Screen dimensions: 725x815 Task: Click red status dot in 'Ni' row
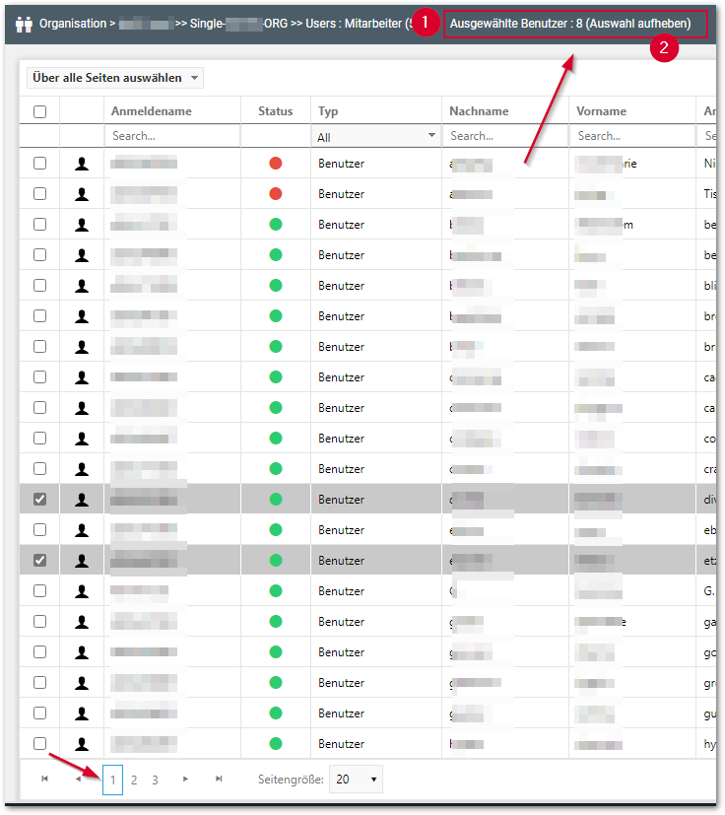tap(276, 164)
